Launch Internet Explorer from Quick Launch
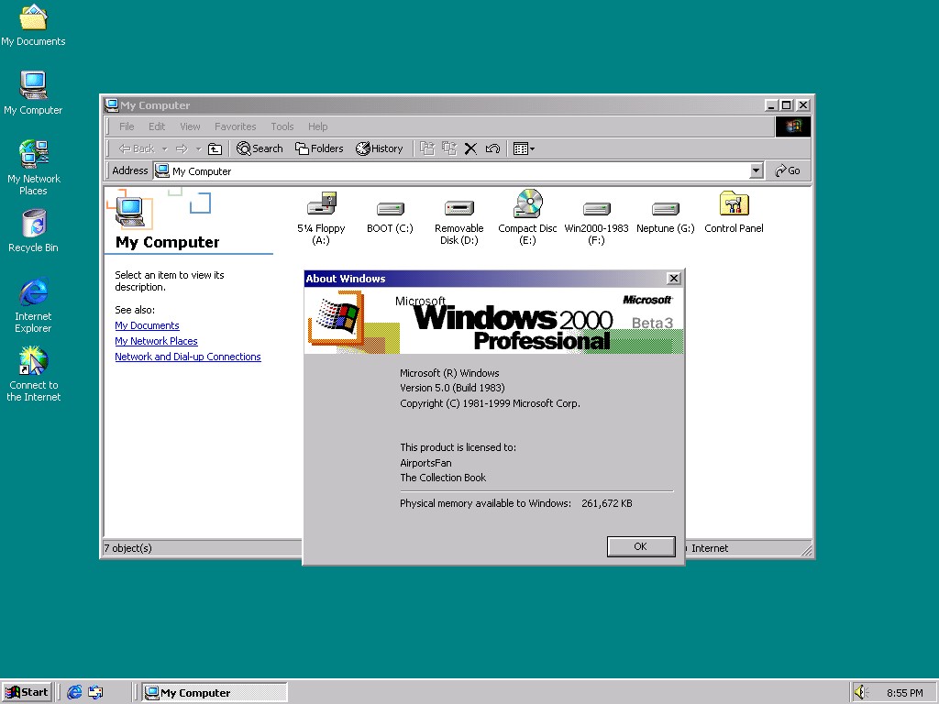The height and width of the screenshot is (704, 939). click(x=74, y=693)
